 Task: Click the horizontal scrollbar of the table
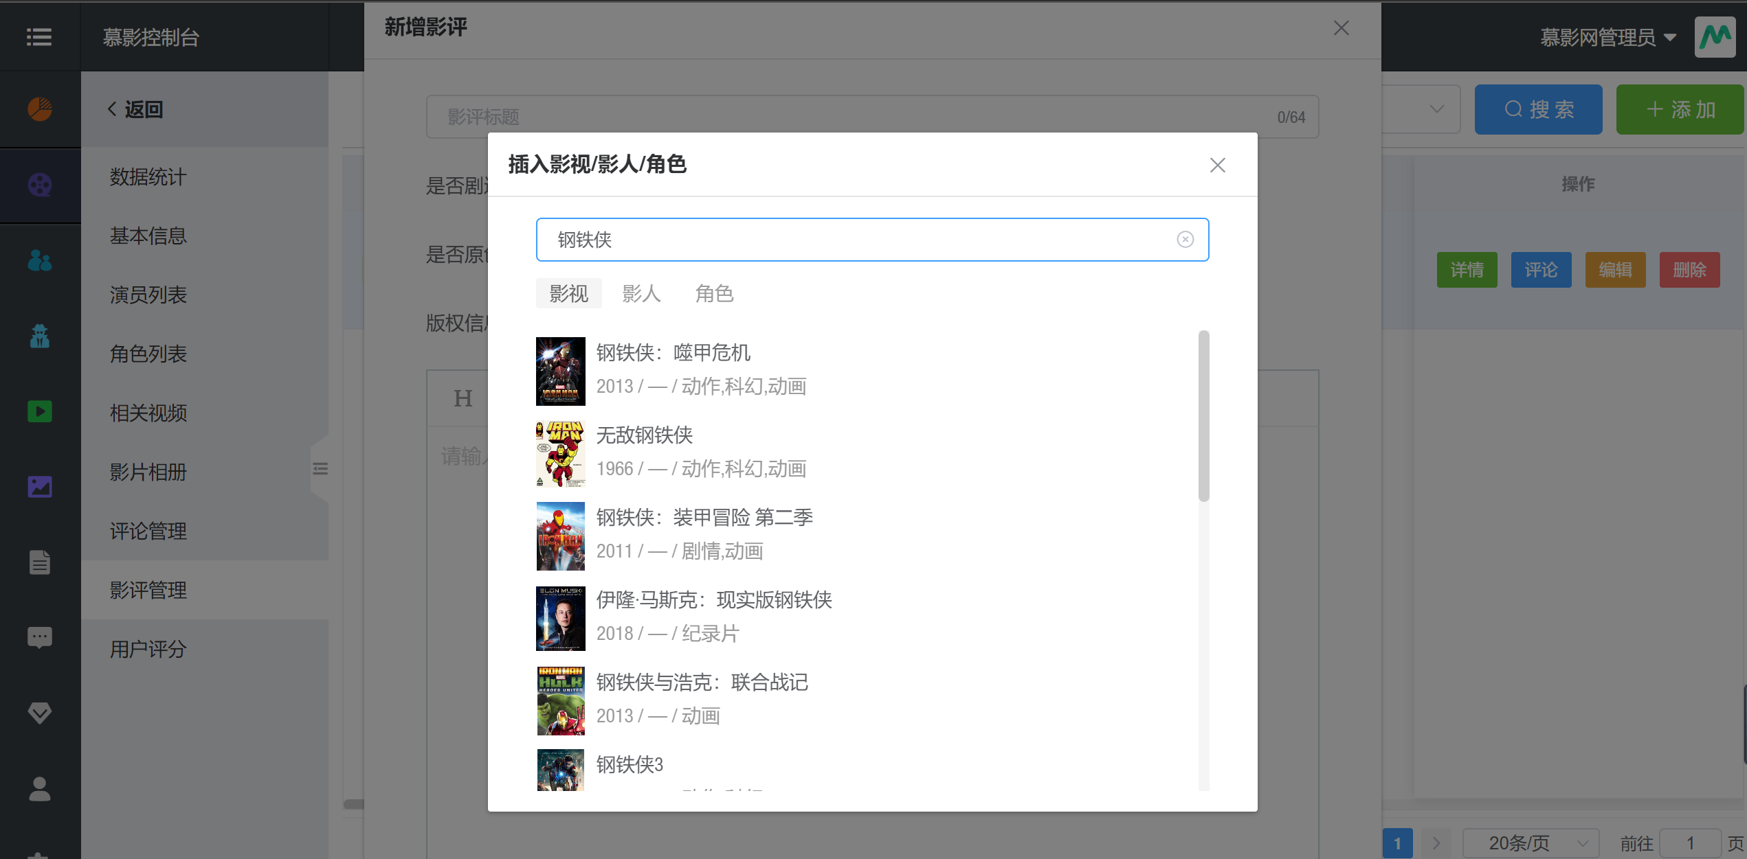coord(354,804)
